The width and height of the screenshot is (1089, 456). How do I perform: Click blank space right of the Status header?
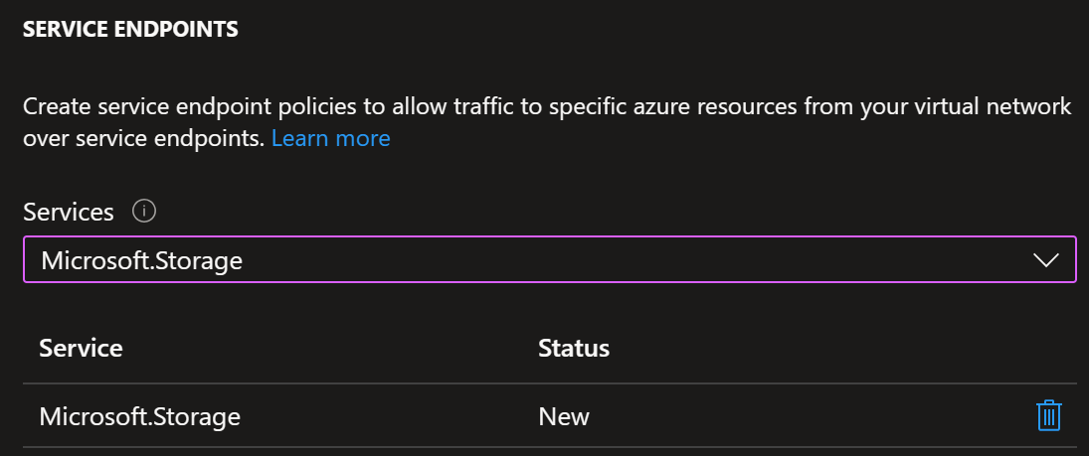point(833,348)
